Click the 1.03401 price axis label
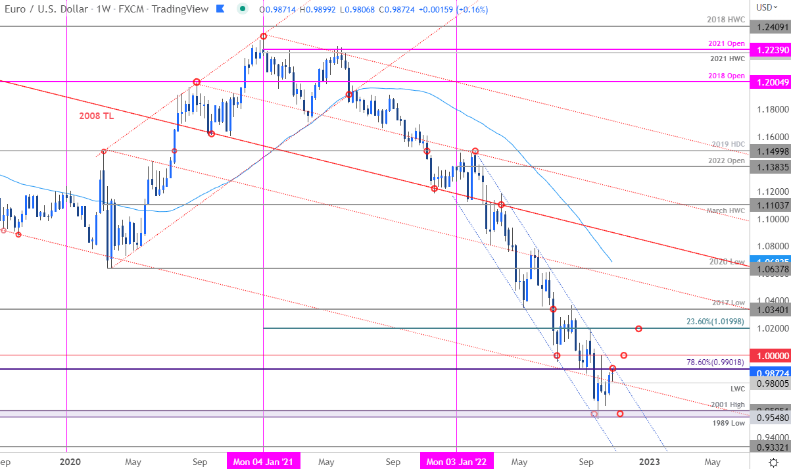This screenshot has height=469, width=791. 771,309
